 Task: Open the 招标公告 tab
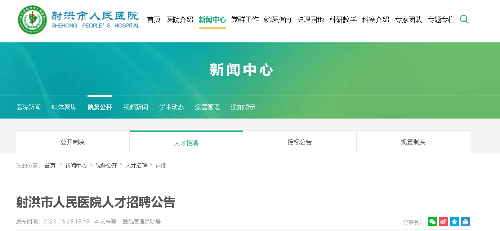tap(300, 142)
